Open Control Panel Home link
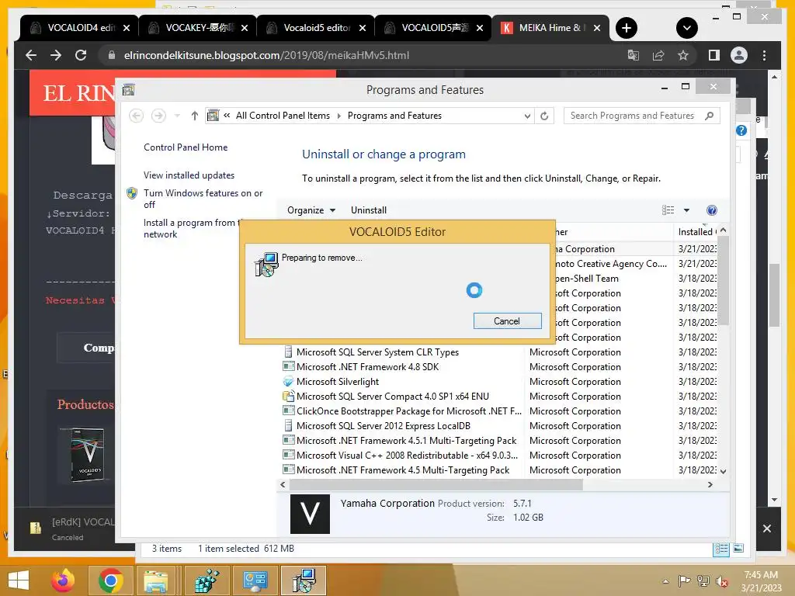Image resolution: width=795 pixels, height=596 pixels. (186, 147)
